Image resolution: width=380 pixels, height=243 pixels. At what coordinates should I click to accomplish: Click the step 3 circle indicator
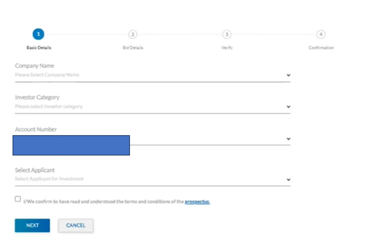(227, 34)
